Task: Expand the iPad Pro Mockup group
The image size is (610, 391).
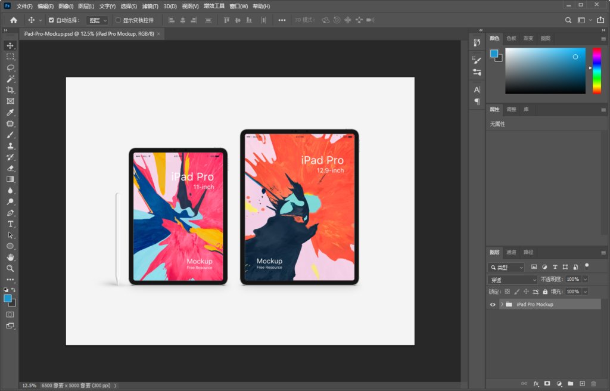Action: point(502,305)
